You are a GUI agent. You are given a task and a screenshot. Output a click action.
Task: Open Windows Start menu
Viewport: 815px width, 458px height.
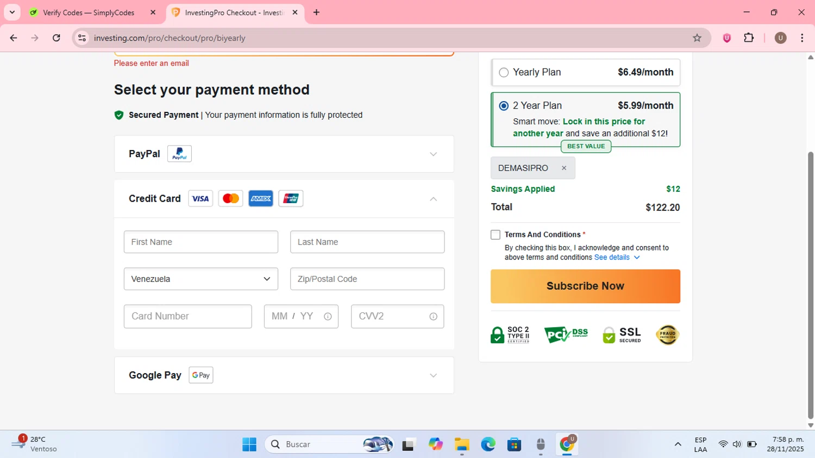[x=249, y=444]
